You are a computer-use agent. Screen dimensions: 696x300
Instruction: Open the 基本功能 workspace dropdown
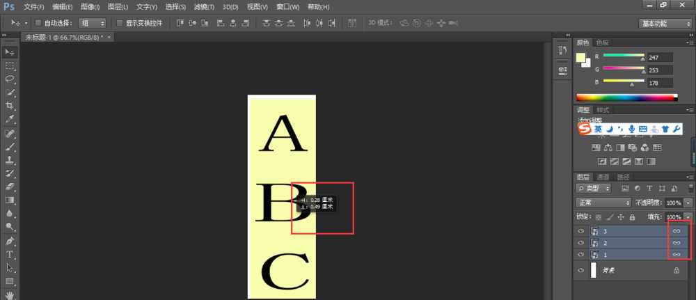coord(664,23)
